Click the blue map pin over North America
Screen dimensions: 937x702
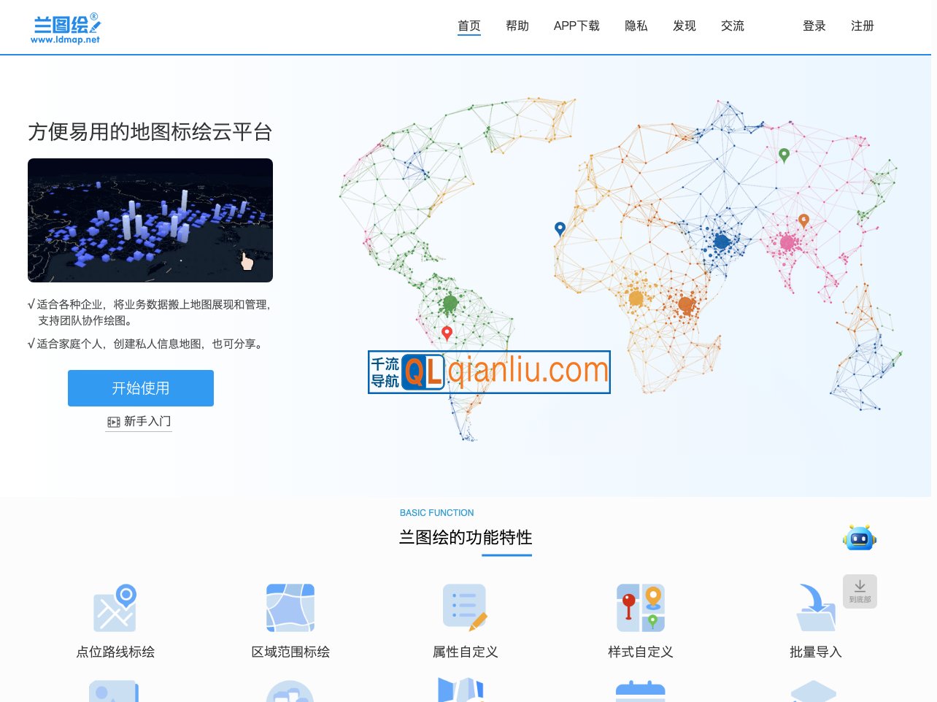pyautogui.click(x=560, y=229)
